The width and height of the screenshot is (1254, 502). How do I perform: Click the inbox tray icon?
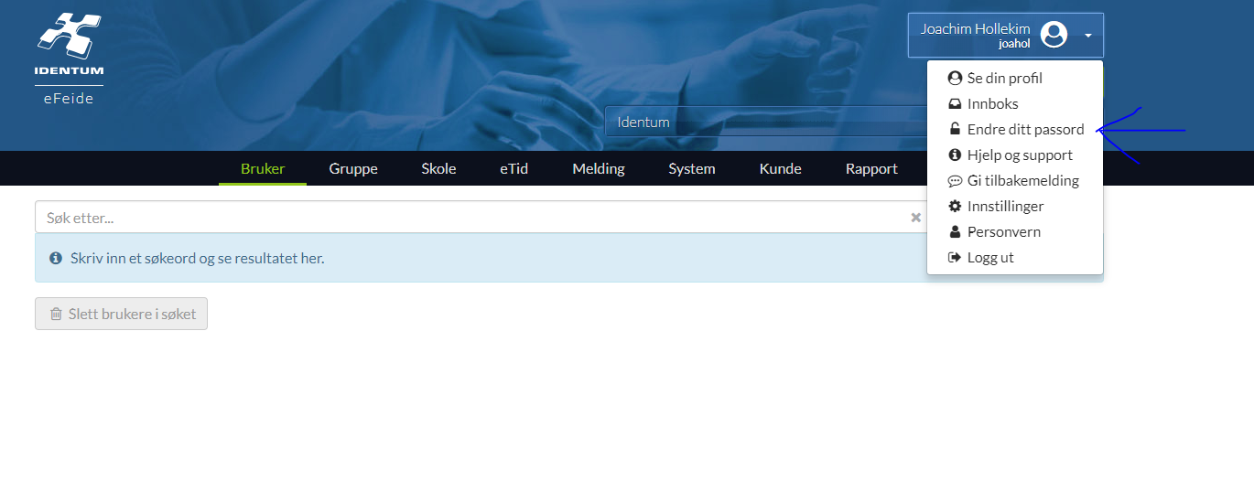(x=955, y=104)
